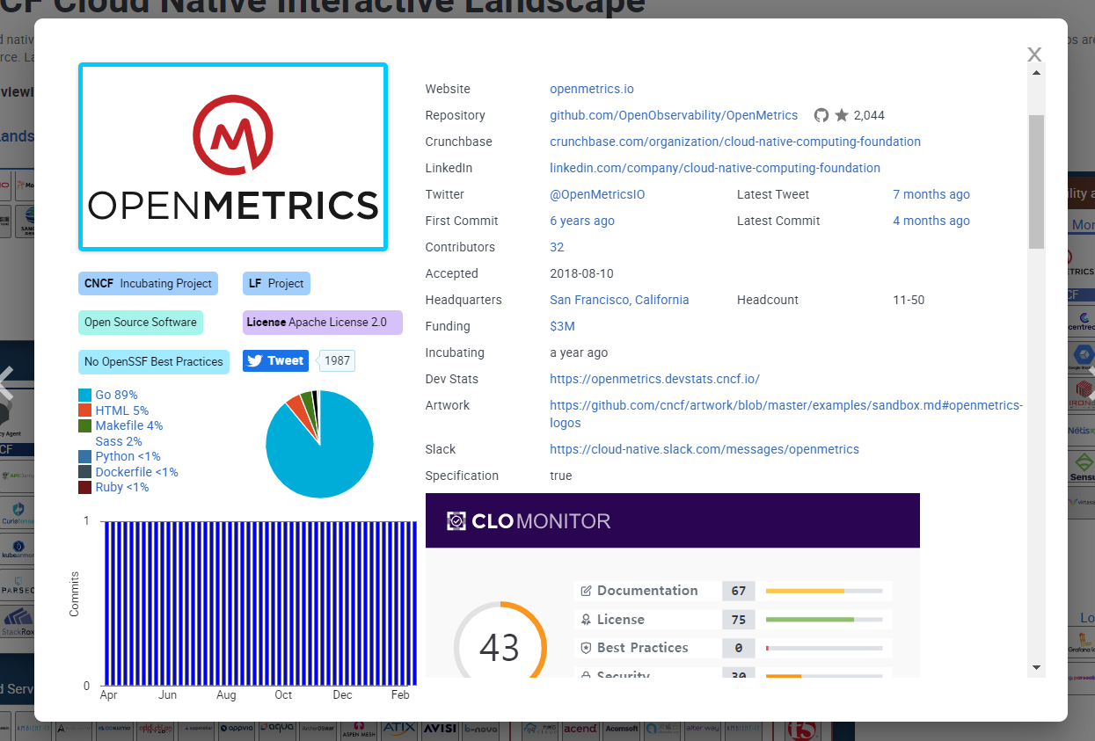
Task: Click the tweet count 1987 bubble
Action: (x=337, y=360)
